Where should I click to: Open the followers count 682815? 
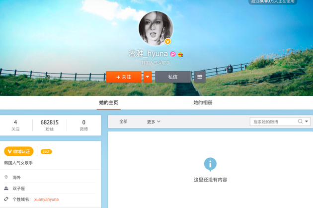pos(50,125)
